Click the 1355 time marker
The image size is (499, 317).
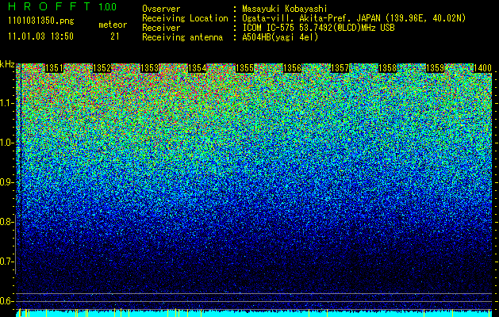click(x=244, y=68)
